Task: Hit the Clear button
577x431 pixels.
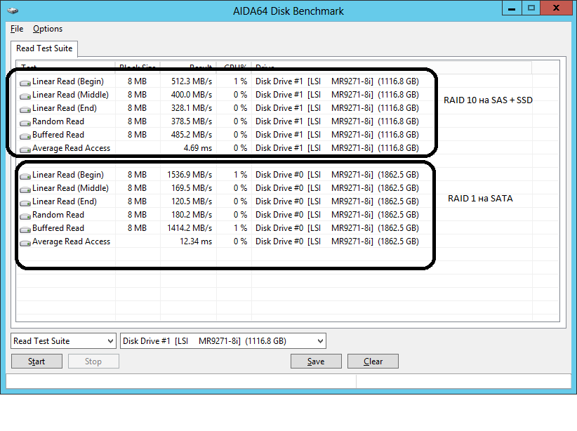Action: coord(373,362)
